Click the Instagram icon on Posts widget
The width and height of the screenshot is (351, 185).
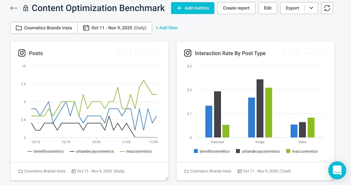pos(22,53)
